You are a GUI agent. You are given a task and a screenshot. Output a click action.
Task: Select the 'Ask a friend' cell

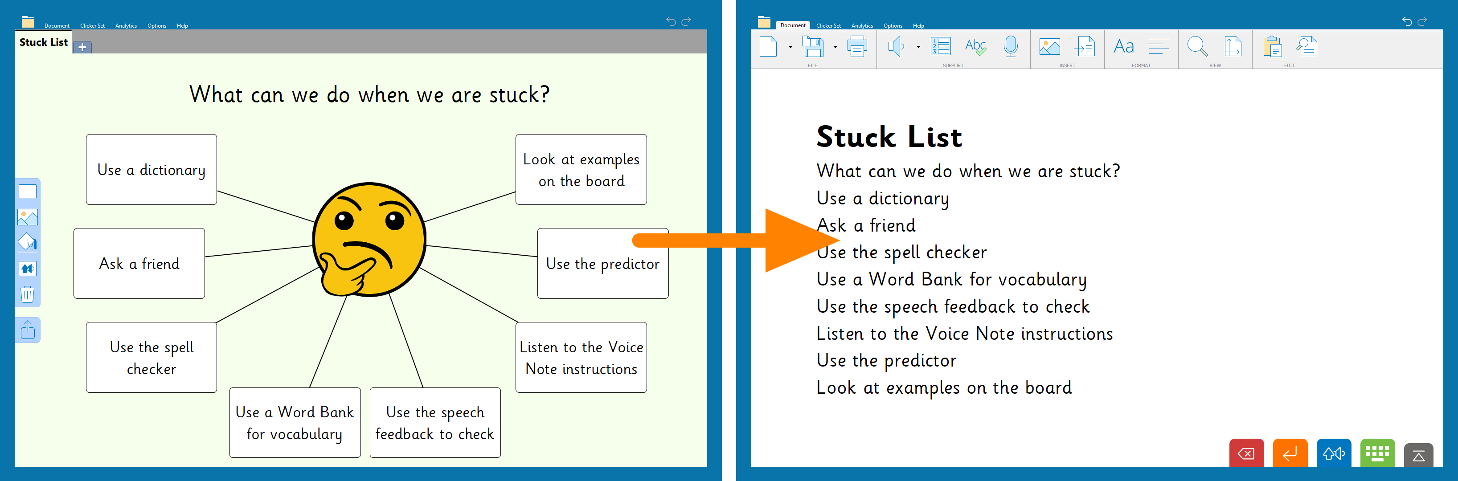(139, 264)
